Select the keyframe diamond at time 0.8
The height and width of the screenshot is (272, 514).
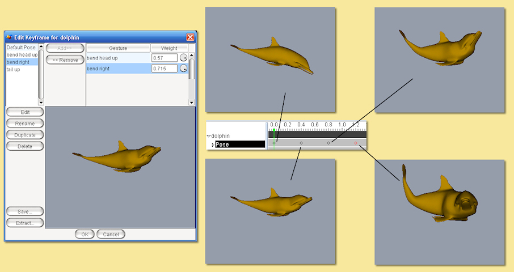pos(328,143)
